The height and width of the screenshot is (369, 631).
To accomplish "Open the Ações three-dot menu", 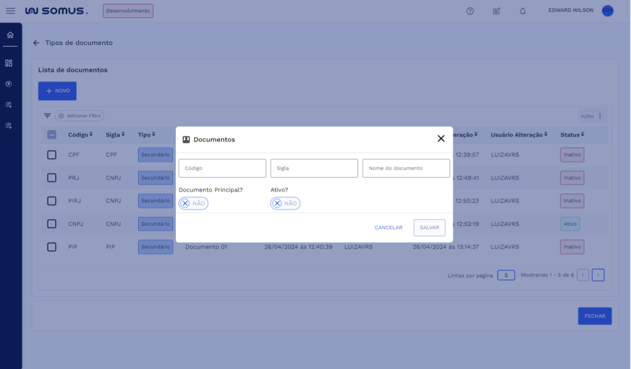I will (600, 116).
